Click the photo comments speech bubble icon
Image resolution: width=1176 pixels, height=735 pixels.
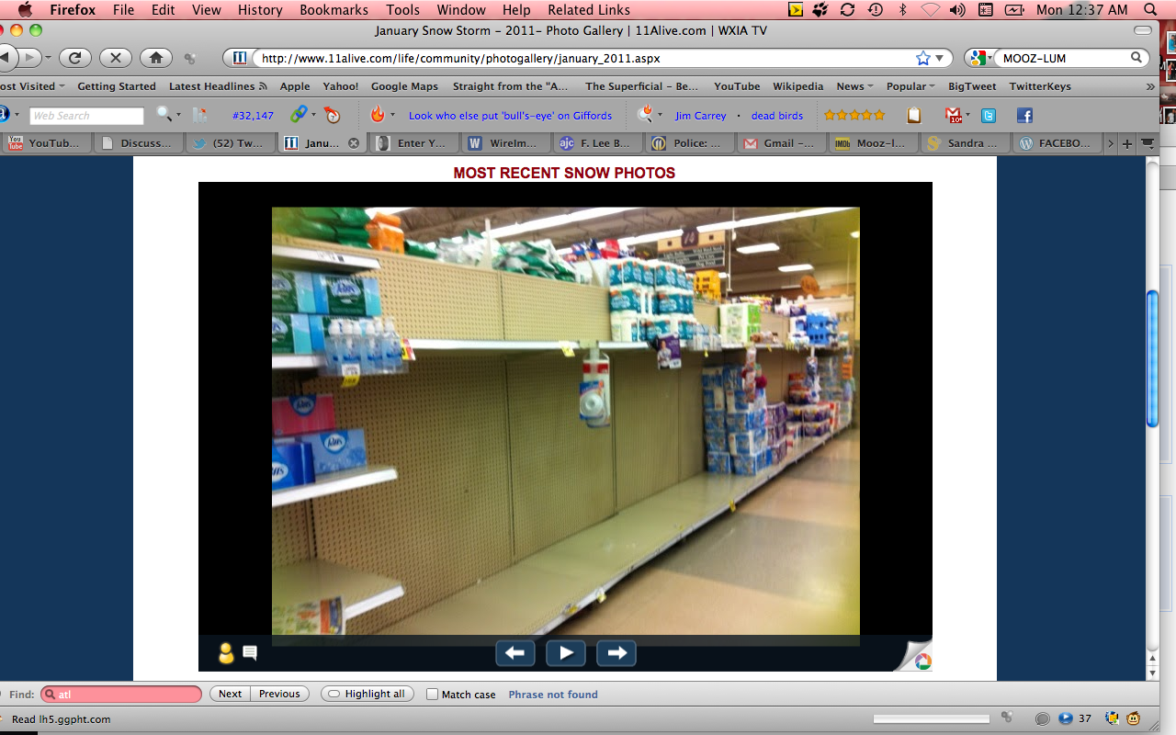click(x=250, y=653)
